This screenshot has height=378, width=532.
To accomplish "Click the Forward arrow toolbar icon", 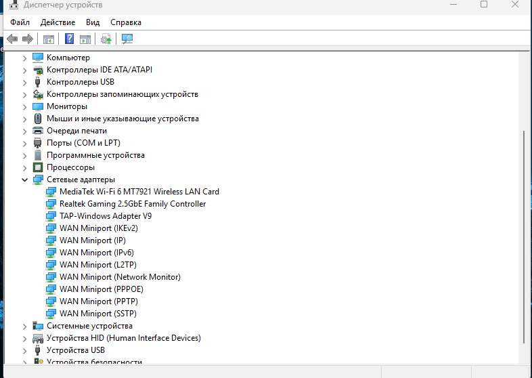I will point(28,39).
